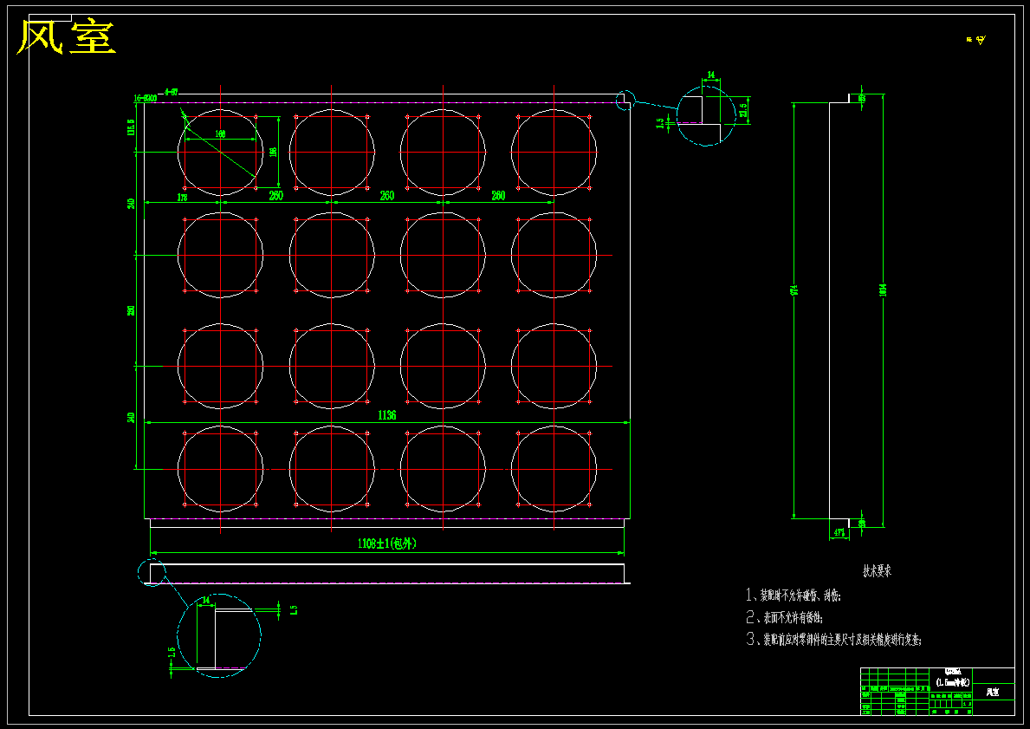1030x729 pixels.
Task: Select the 47.1 dimension below side view
Action: [x=839, y=533]
